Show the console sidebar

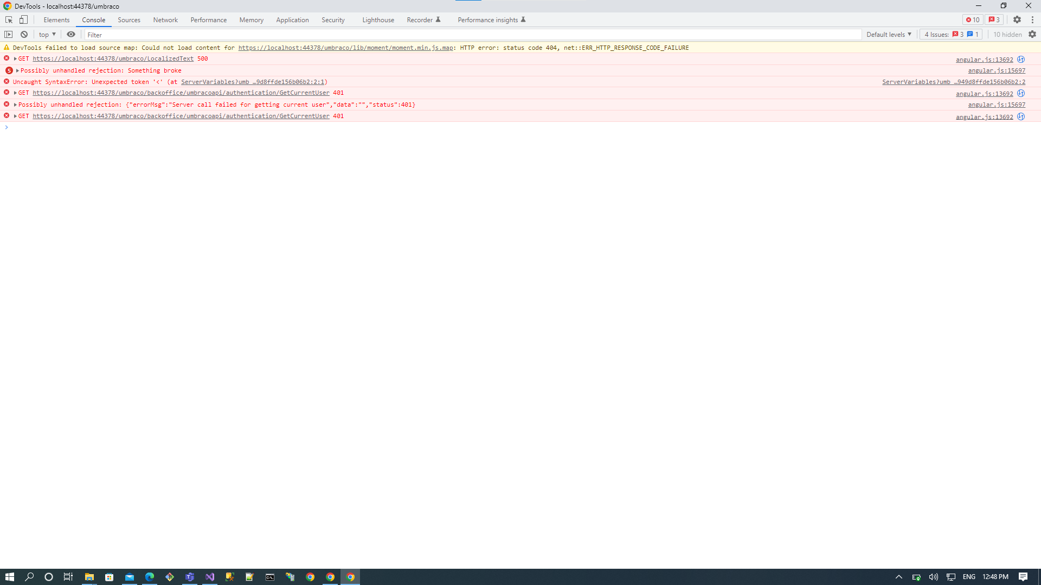tap(8, 34)
